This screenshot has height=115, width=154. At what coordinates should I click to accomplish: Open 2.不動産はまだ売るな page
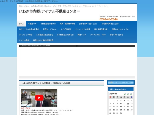(x=65, y=35)
